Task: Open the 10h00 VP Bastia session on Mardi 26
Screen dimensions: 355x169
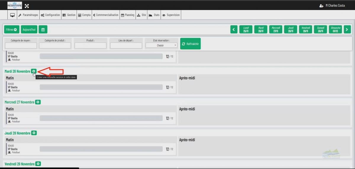Action: [x=91, y=87]
